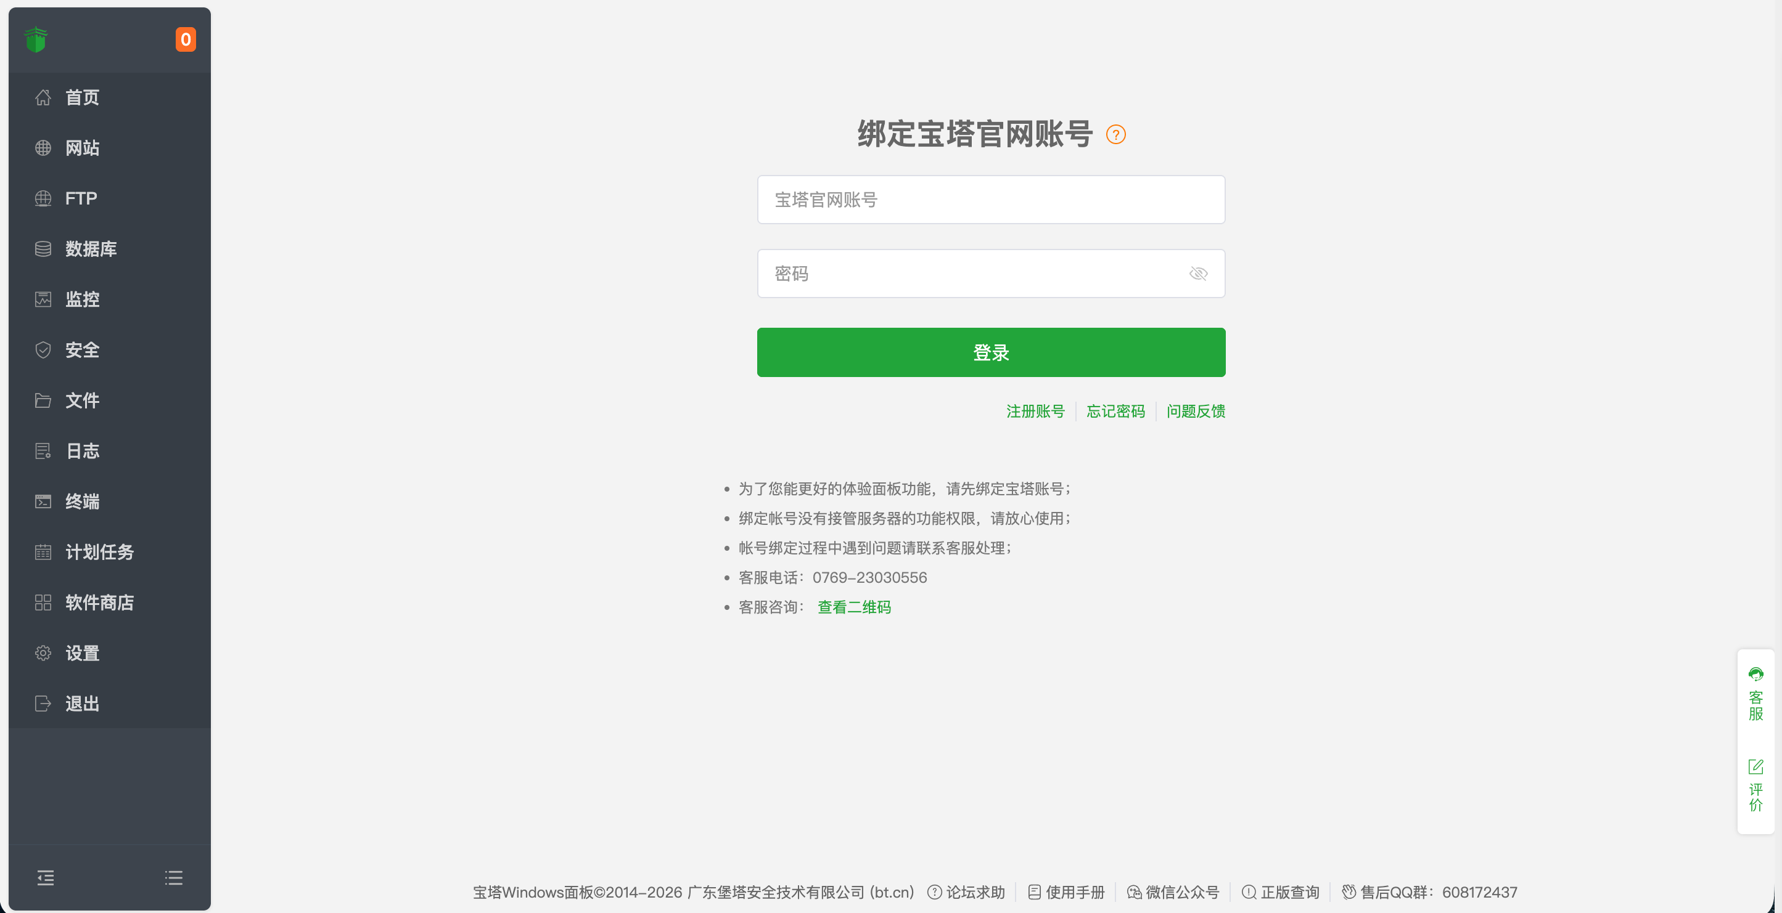Collapse the sidebar with bottom-left indent icon

coord(46,877)
